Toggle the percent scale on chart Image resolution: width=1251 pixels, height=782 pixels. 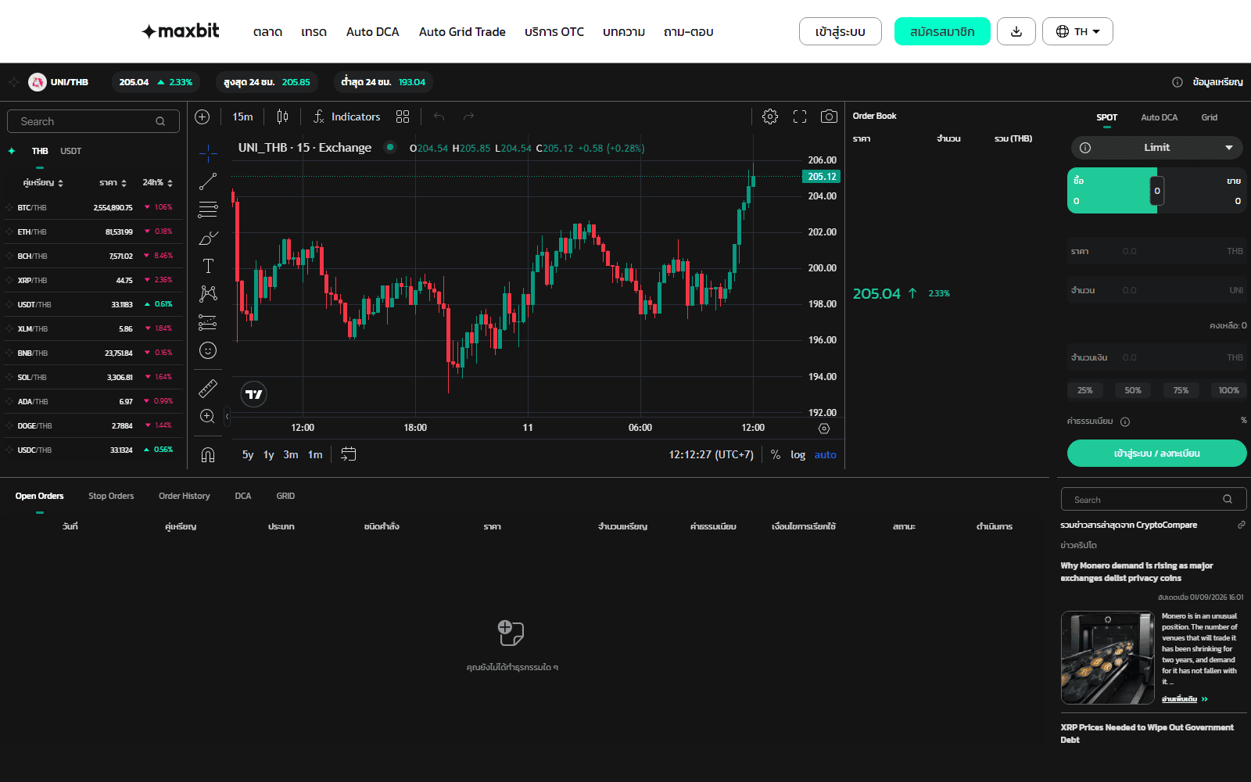(776, 454)
